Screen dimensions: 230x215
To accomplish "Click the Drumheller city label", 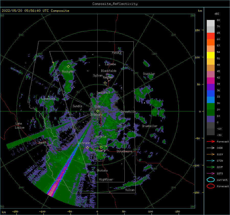I will [150, 126].
